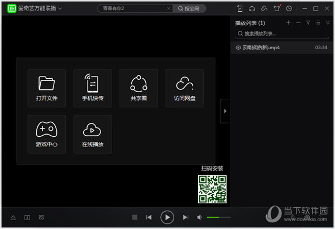335x229 pixels.
Task: Launch 在线播放 online playback
Action: [93, 133]
